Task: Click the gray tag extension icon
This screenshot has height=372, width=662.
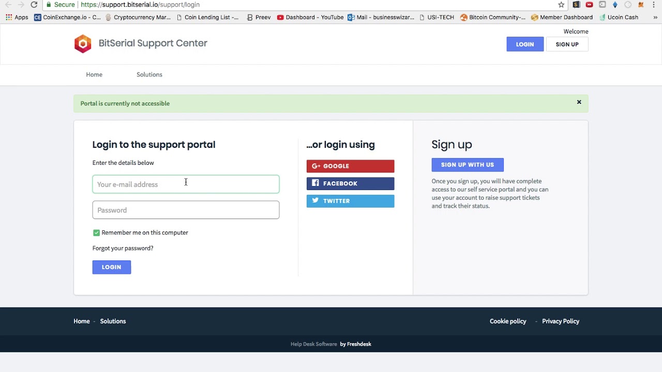Action: (602, 5)
